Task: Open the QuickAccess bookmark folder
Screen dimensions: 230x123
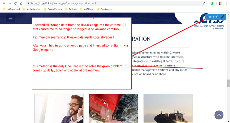Action: [x=104, y=9]
